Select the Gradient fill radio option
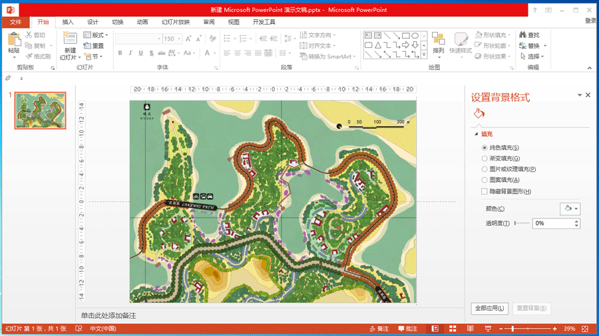This screenshot has height=336, width=599. 485,159
